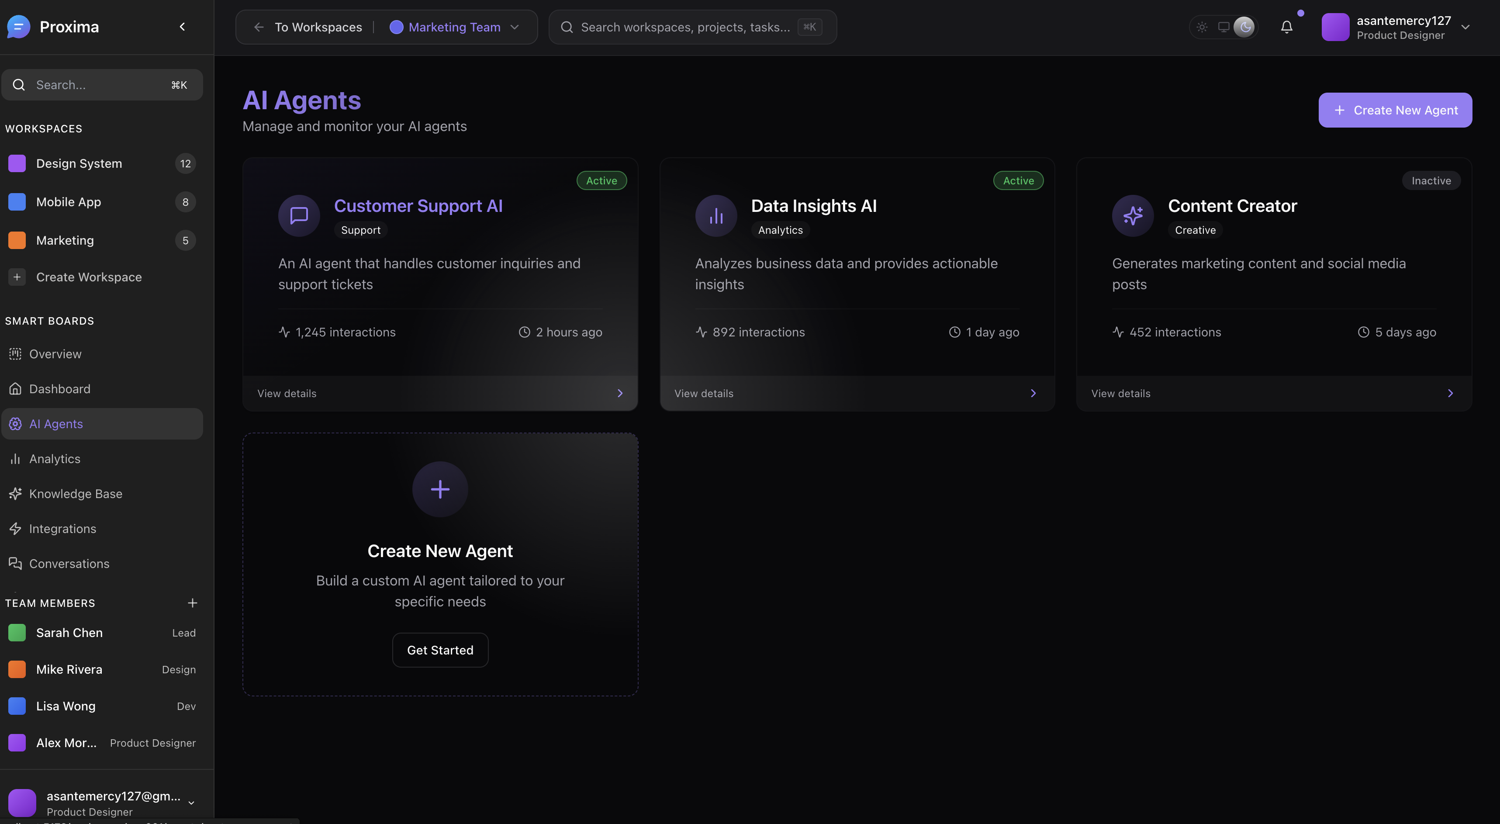Image resolution: width=1500 pixels, height=824 pixels.
Task: Expand the asantemercy127 profile menu in header
Action: (x=1465, y=27)
